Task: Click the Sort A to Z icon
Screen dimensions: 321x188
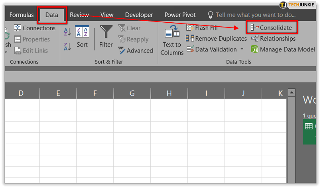Action: click(67, 32)
